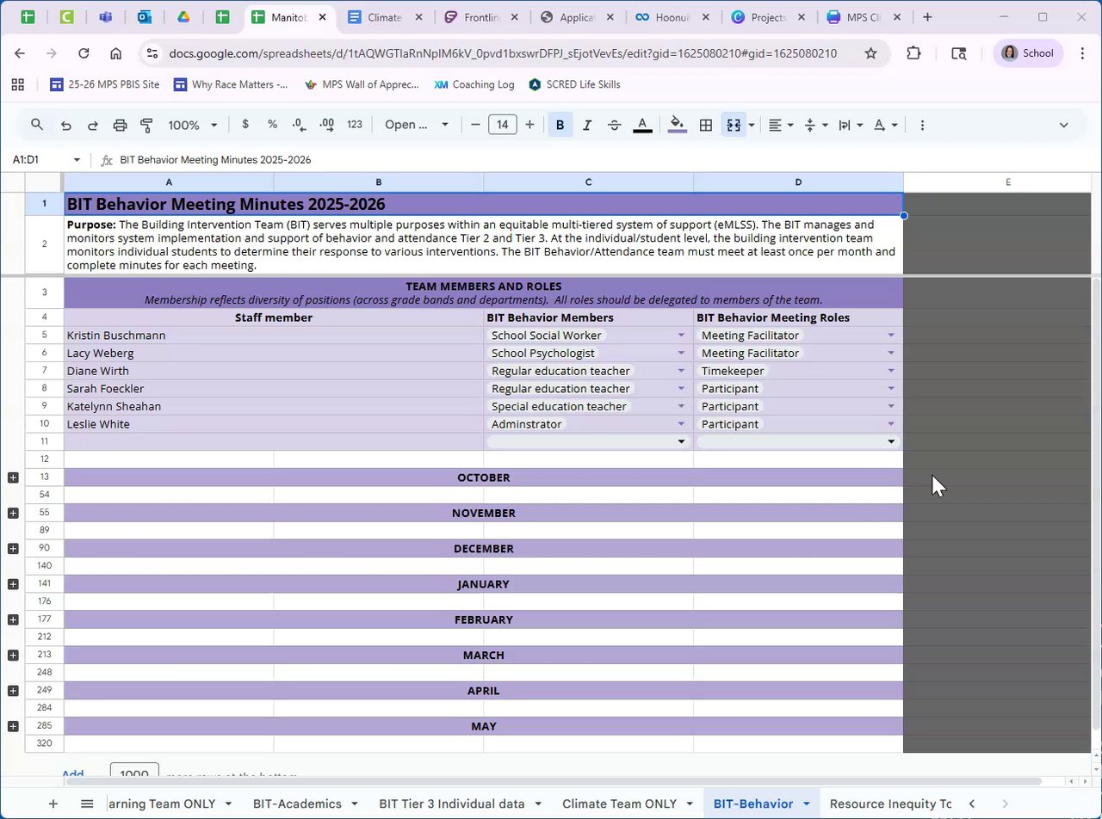The width and height of the screenshot is (1102, 819).
Task: Click the print icon in toolbar
Action: coord(120,126)
